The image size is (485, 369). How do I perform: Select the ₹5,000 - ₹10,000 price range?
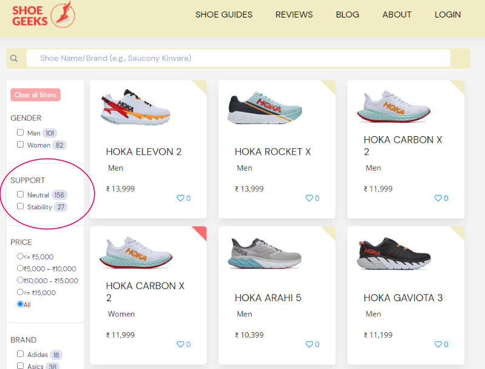[21, 268]
